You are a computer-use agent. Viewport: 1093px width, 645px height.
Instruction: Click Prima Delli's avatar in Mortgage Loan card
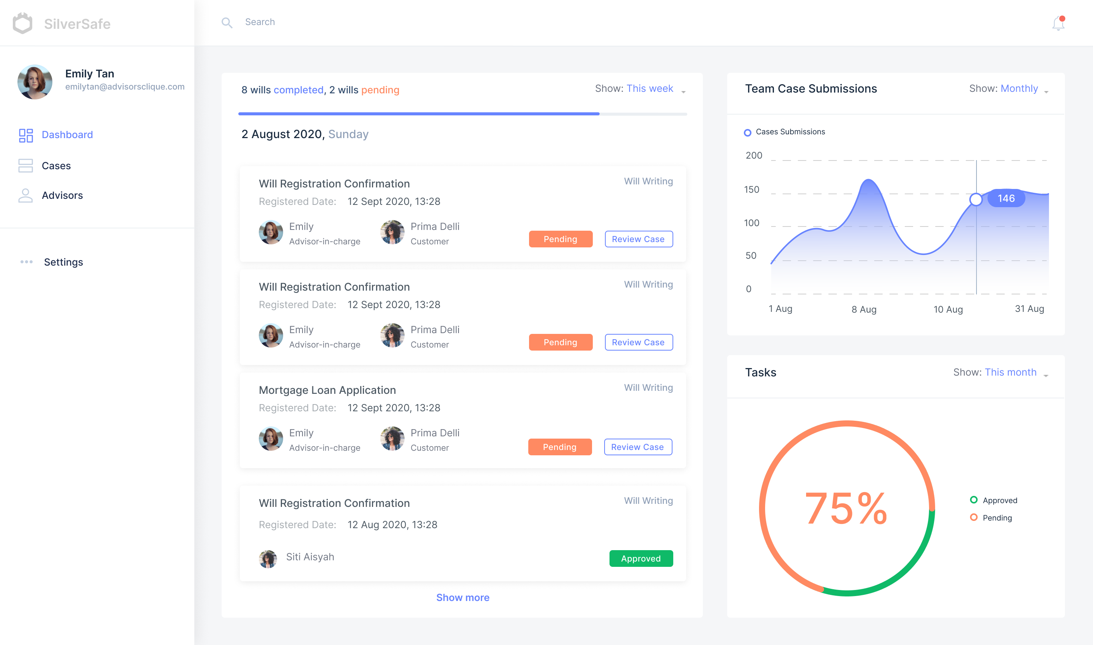click(392, 439)
